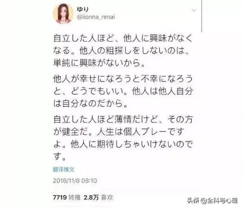Select the tweet line starting なる。他人の粗探し
The height and width of the screenshot is (209, 243).
tap(121, 51)
